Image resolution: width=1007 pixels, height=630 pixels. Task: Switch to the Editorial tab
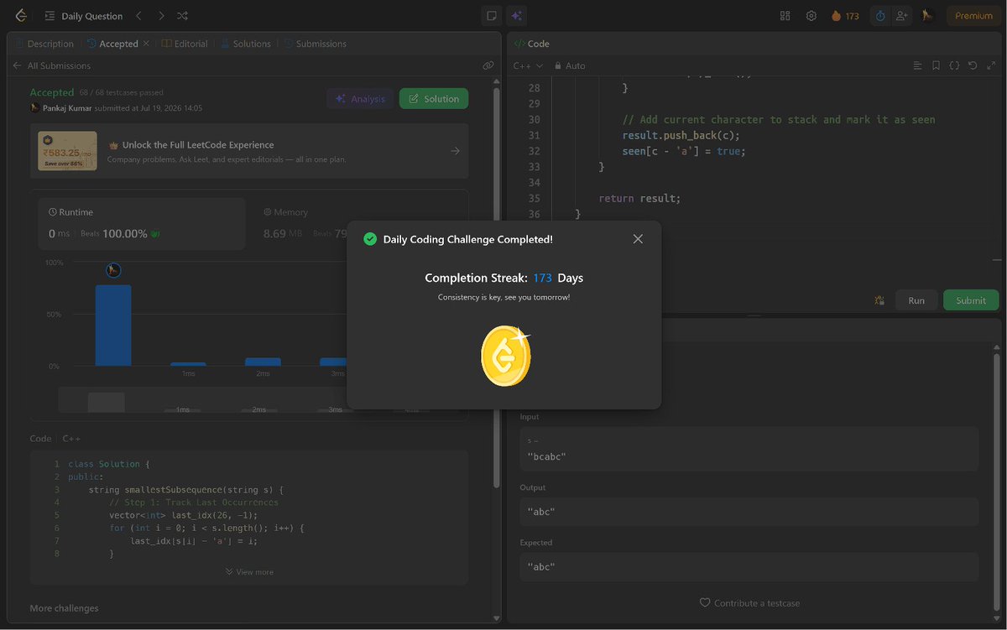point(185,44)
